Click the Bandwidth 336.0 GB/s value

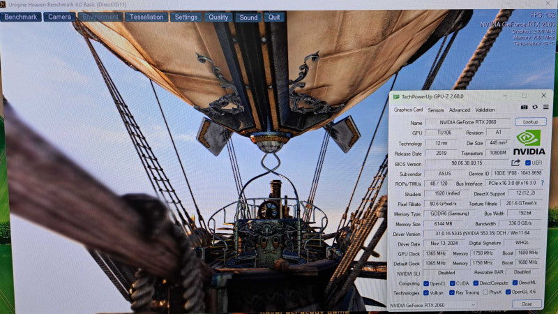click(x=520, y=223)
